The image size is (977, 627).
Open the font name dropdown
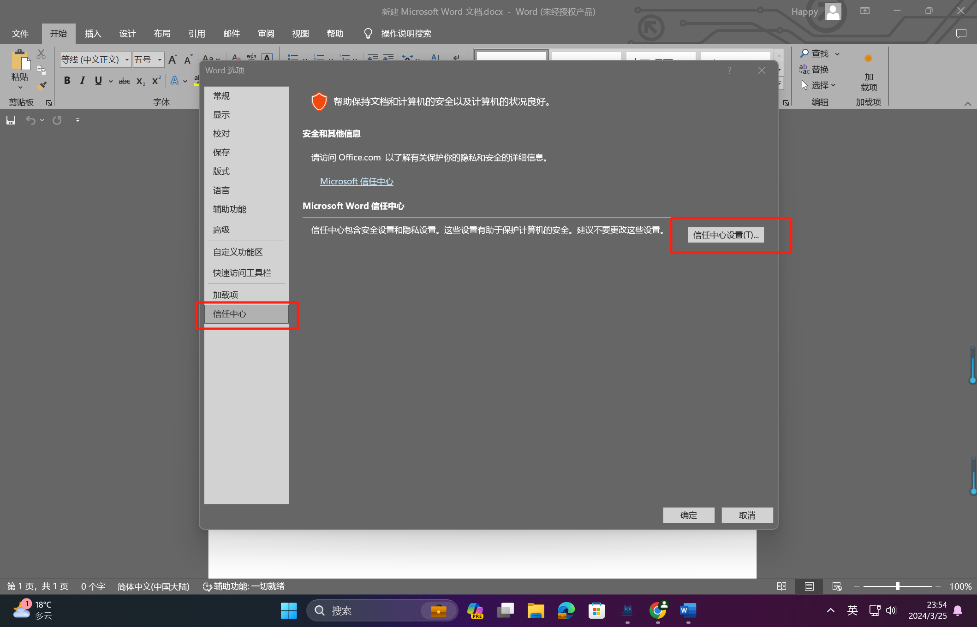click(x=127, y=60)
